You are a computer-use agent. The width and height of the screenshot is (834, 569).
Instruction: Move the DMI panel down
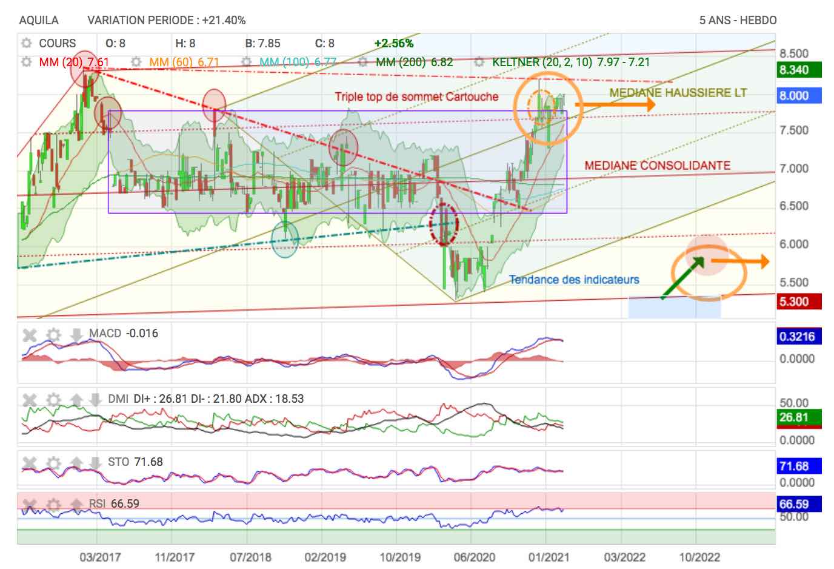pyautogui.click(x=95, y=399)
